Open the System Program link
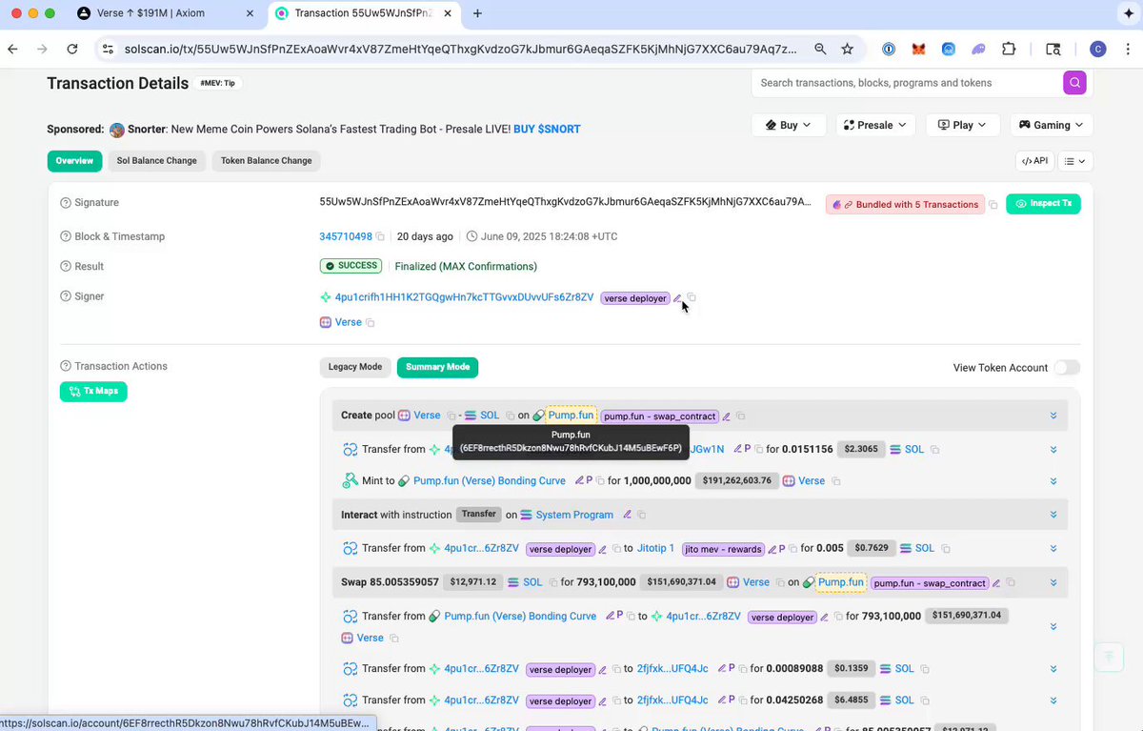 574,515
